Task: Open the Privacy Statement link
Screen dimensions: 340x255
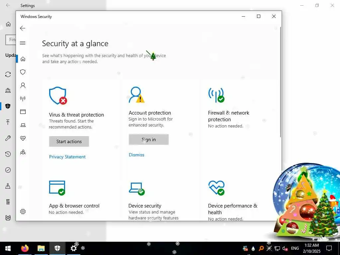Action: (x=67, y=157)
